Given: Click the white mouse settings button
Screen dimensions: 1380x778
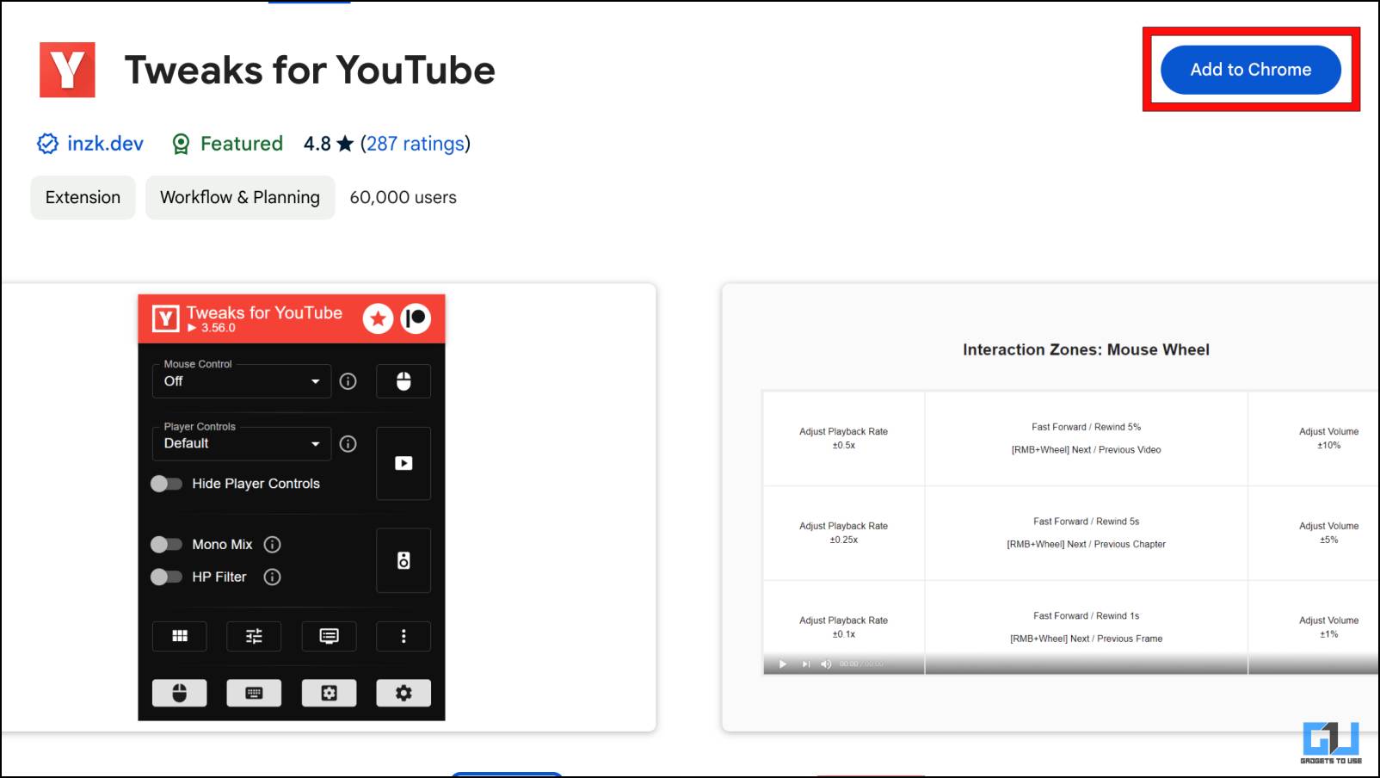Looking at the screenshot, I should click(179, 693).
